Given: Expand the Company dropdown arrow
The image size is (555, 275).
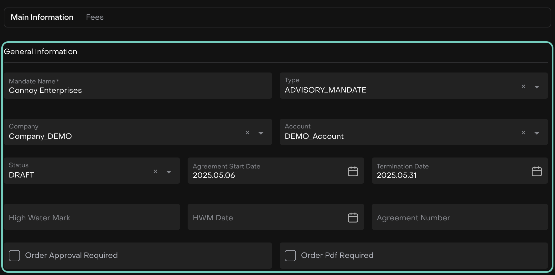Looking at the screenshot, I should 261,133.
